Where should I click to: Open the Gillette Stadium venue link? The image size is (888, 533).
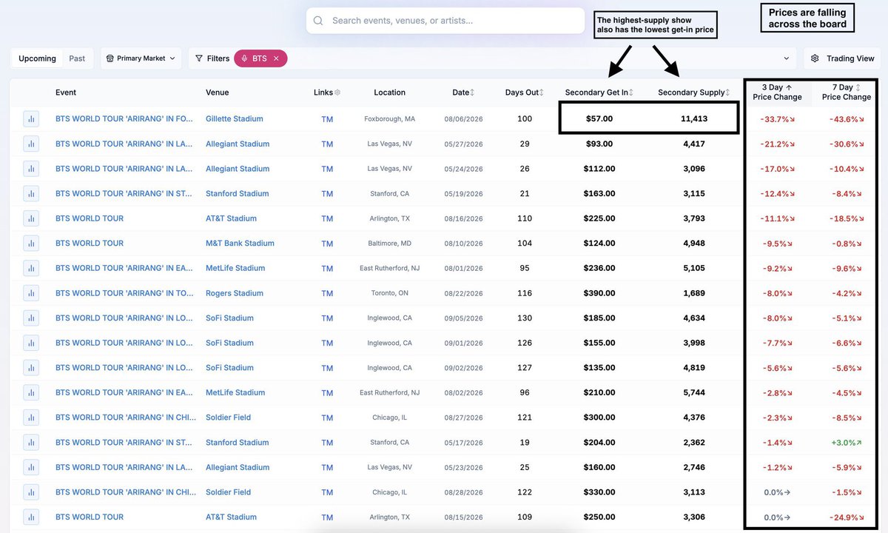pyautogui.click(x=234, y=119)
